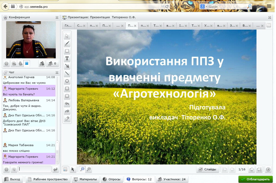
Task: Open the Слайды list button
Action: point(208,169)
